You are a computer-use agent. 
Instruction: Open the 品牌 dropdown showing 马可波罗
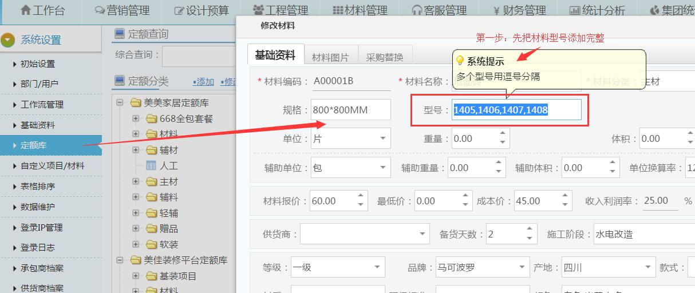click(522, 267)
